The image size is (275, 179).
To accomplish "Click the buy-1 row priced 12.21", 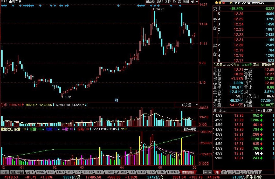I will (x=246, y=40).
